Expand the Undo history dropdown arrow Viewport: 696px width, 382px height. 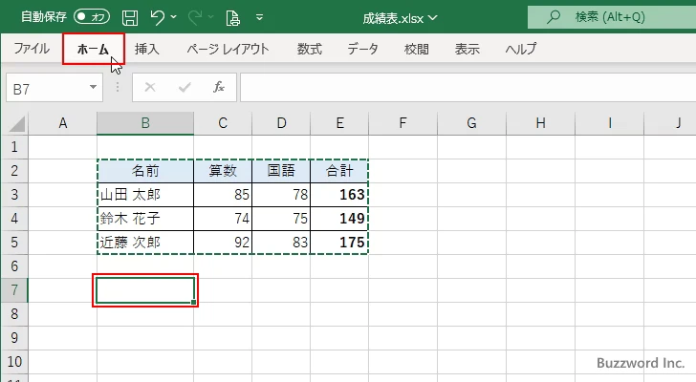click(175, 17)
